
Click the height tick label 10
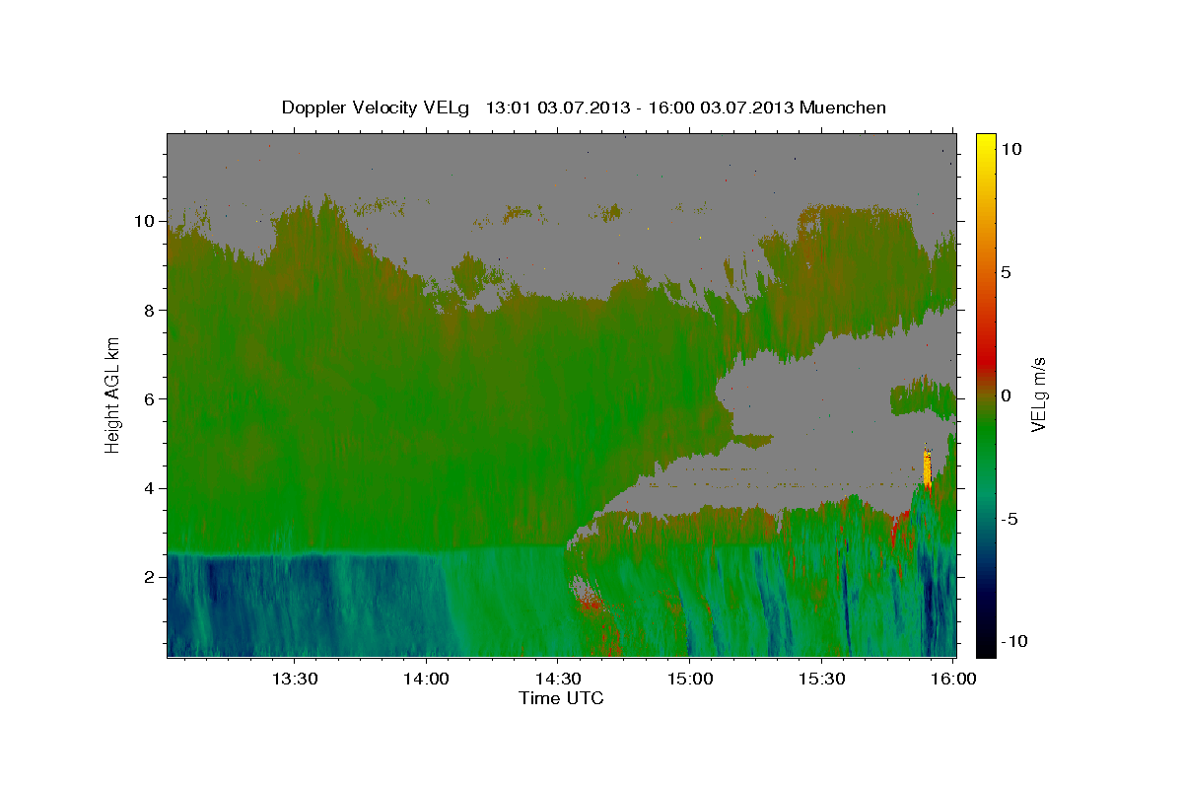coord(145,221)
